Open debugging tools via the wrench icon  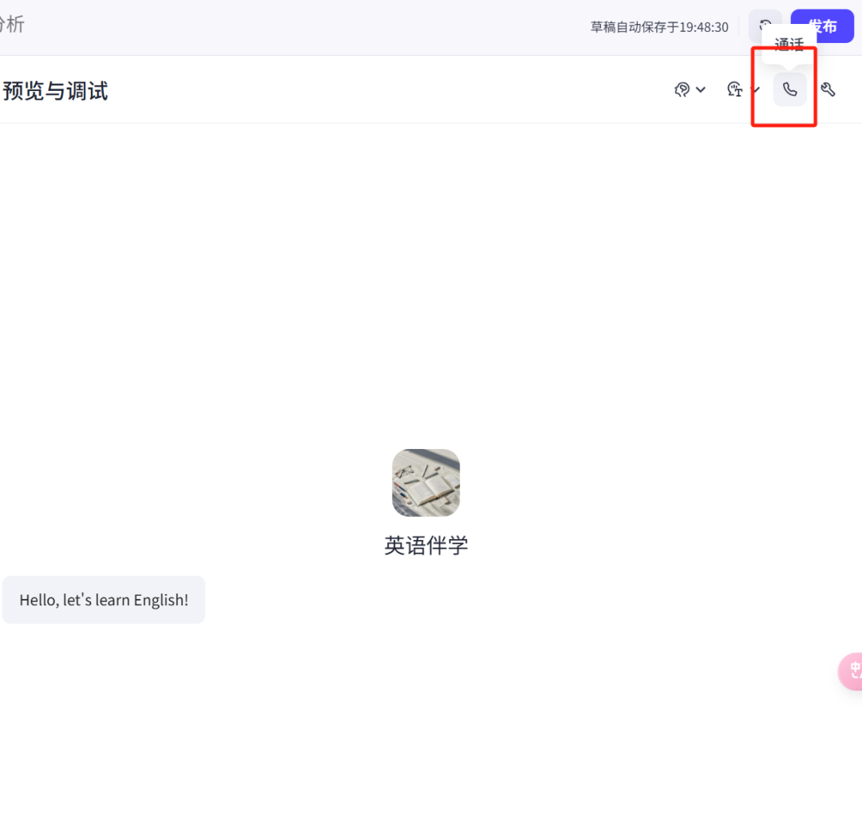[x=828, y=89]
